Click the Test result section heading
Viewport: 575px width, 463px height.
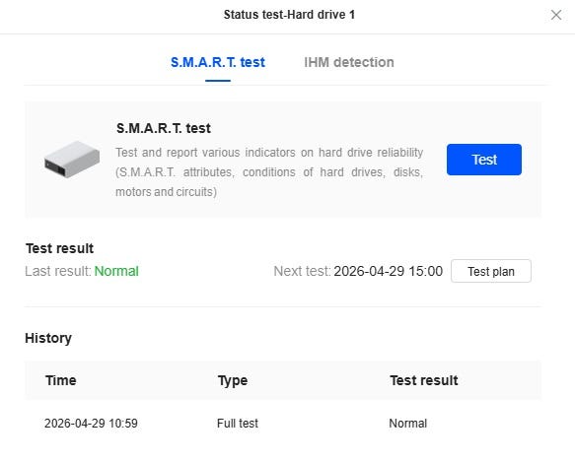click(x=60, y=248)
